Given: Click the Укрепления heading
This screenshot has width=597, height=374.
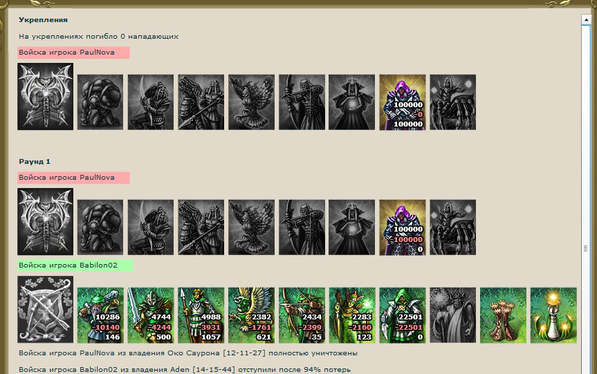Looking at the screenshot, I should click(x=44, y=20).
